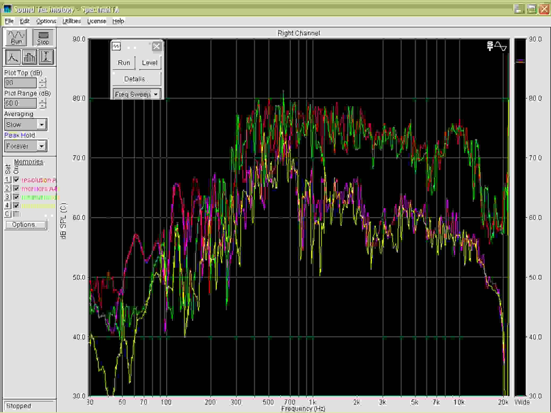
Task: Click the generator popup waveform icon
Action: coord(116,46)
